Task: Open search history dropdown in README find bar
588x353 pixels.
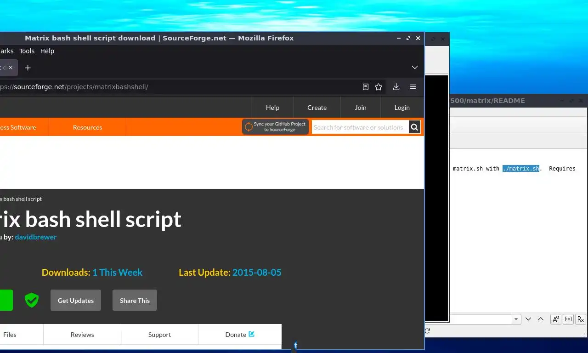Action: pyautogui.click(x=517, y=319)
